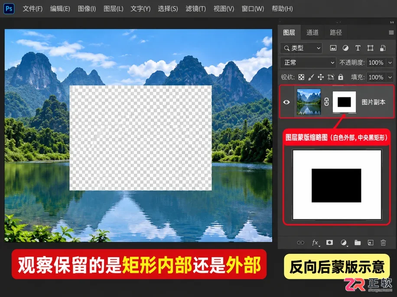Viewport: 397px width, 297px height.
Task: Collapse the panel with double-arrow icon
Action: tap(392, 22)
